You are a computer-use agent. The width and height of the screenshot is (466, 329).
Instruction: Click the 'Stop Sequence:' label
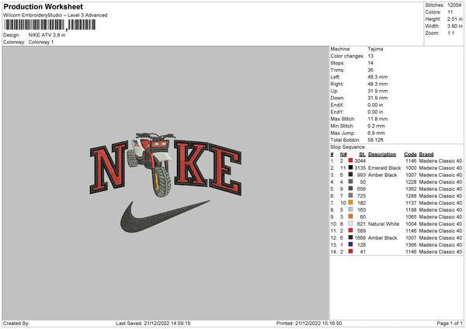click(348, 147)
